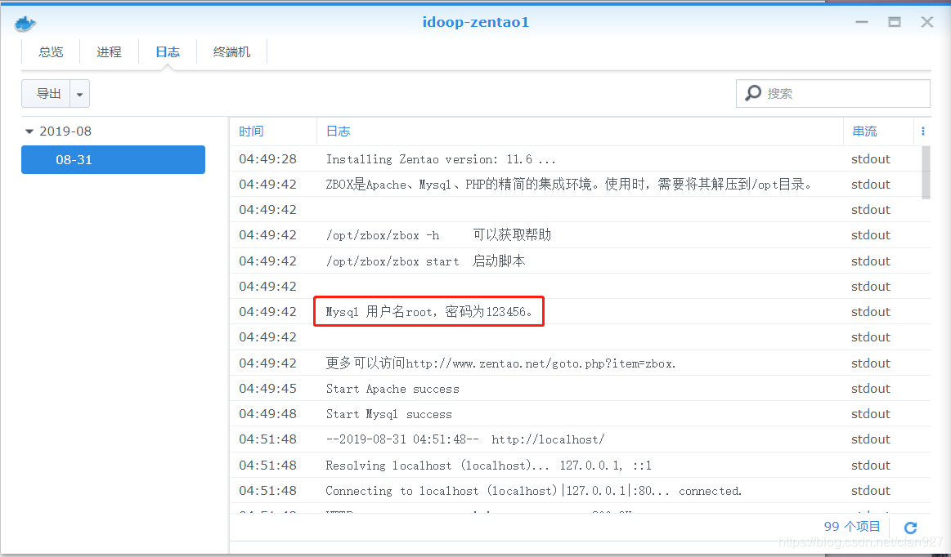This screenshot has width=951, height=557.
Task: Open column options three-dot menu
Action: click(x=923, y=131)
